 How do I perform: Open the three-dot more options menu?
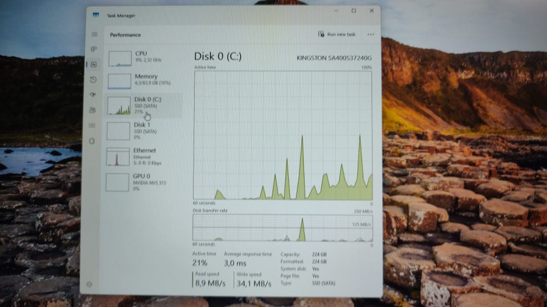click(370, 35)
